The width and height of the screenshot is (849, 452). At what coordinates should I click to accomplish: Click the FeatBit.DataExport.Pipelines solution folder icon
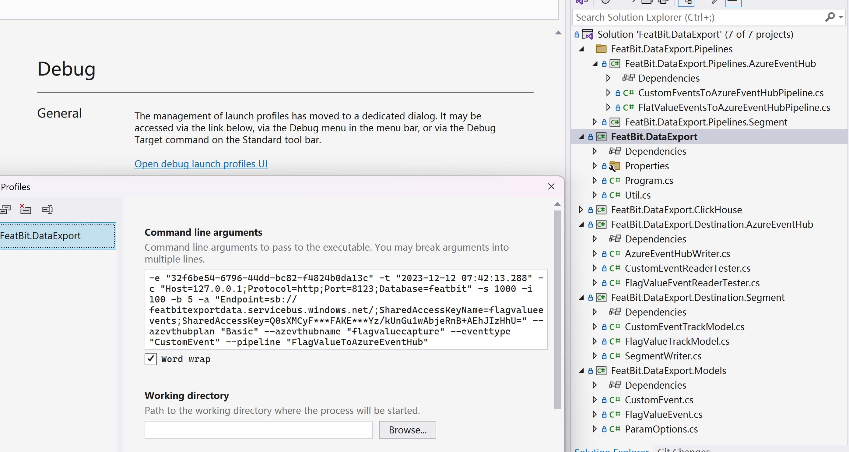tap(601, 49)
